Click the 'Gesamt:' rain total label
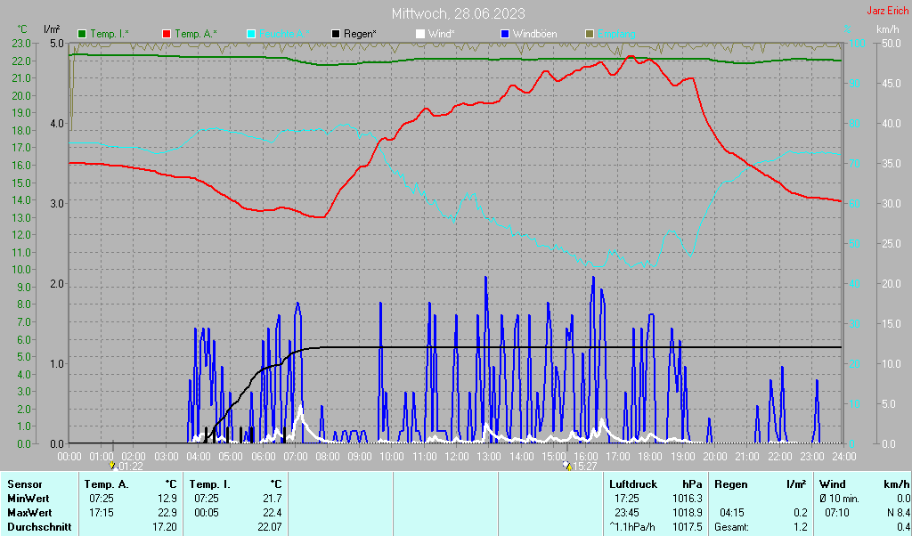Viewport: 912px width, 536px height. (732, 527)
